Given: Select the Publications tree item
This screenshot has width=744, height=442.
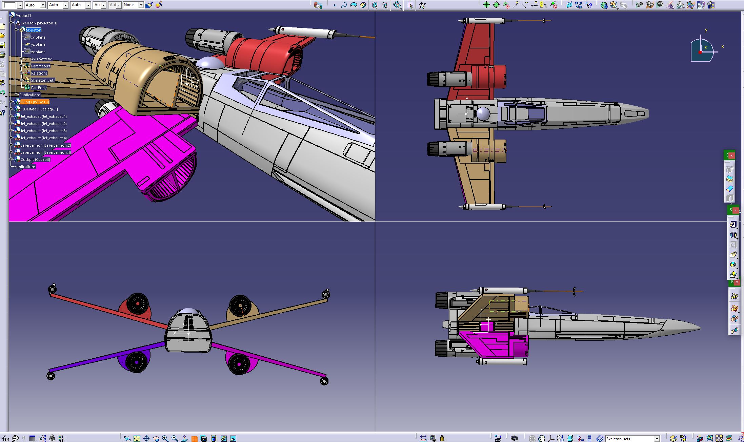Looking at the screenshot, I should click(x=30, y=95).
